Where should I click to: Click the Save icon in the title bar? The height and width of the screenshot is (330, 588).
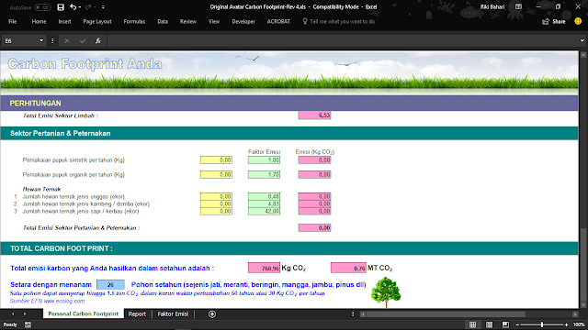(x=61, y=7)
